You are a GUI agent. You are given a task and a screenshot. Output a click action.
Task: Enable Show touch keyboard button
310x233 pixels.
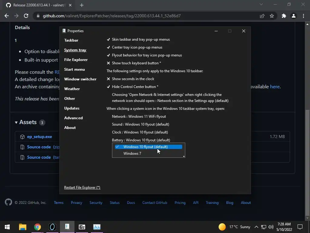134,63
